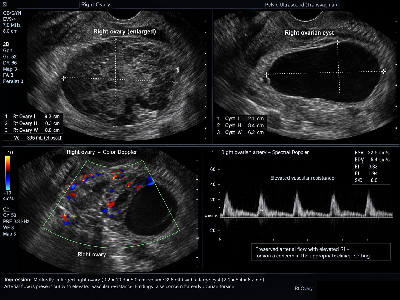This screenshot has width=400, height=300.
Task: Click 'Cyst H 8.4 cm' measurement row
Action: [241, 125]
